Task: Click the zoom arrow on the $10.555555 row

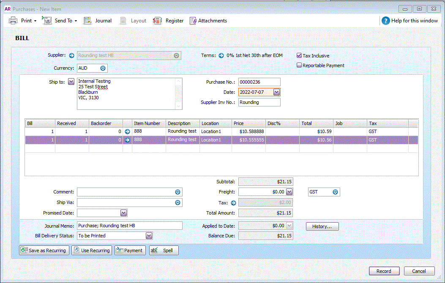Action: (x=128, y=140)
